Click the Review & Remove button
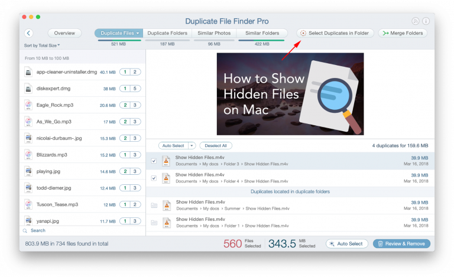This screenshot has height=277, width=454. [401, 244]
